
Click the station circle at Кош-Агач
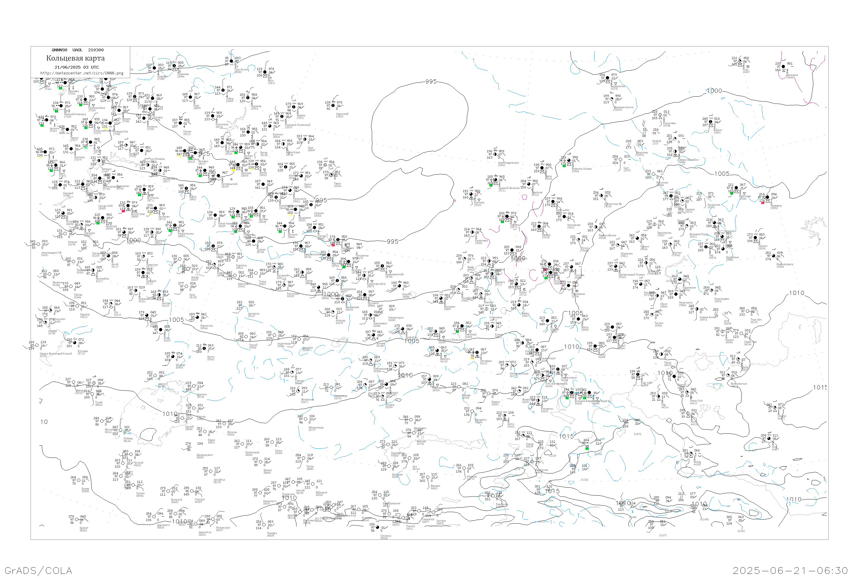point(638,374)
